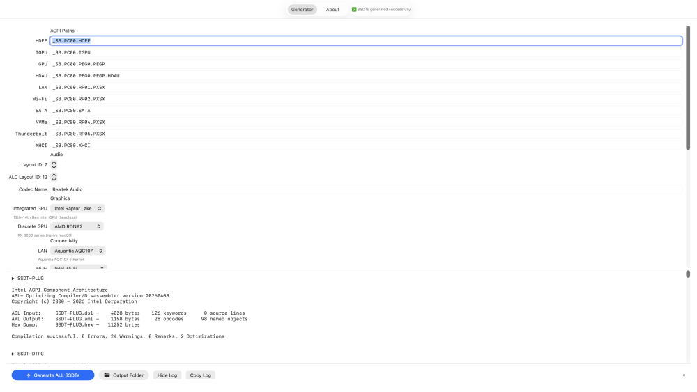The image size is (697, 392).
Task: Select the 'ASL Input' log line
Action: click(128, 313)
